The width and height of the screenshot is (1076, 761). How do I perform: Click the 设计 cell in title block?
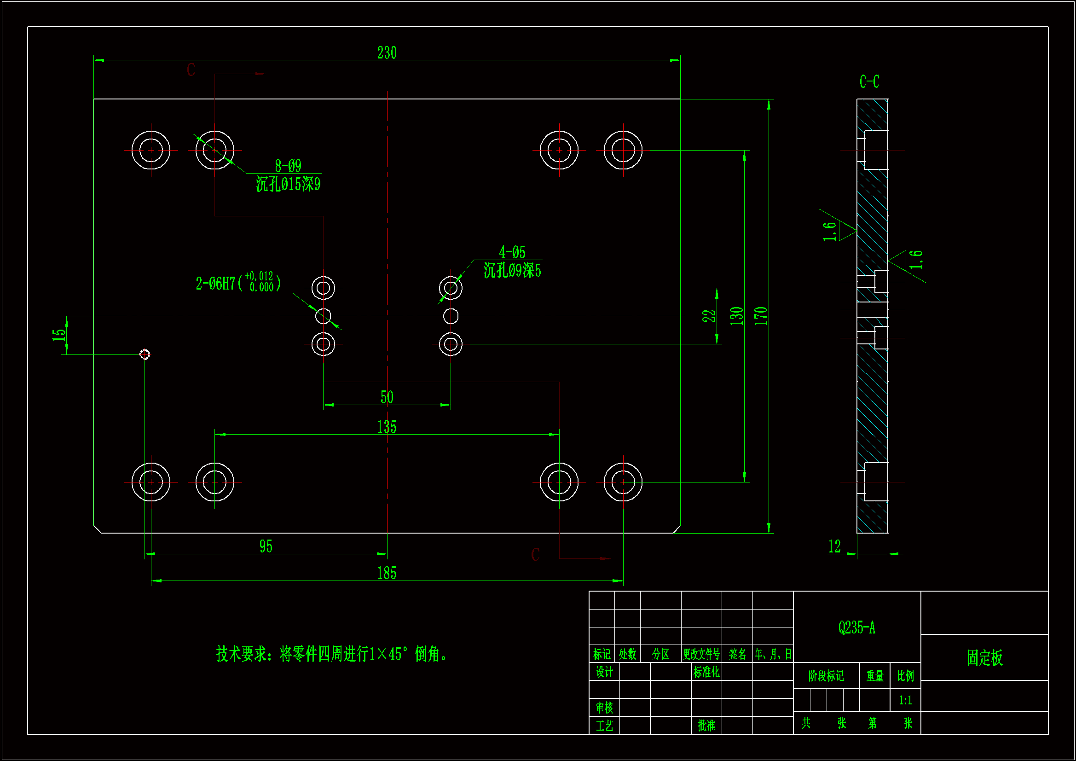coord(604,672)
